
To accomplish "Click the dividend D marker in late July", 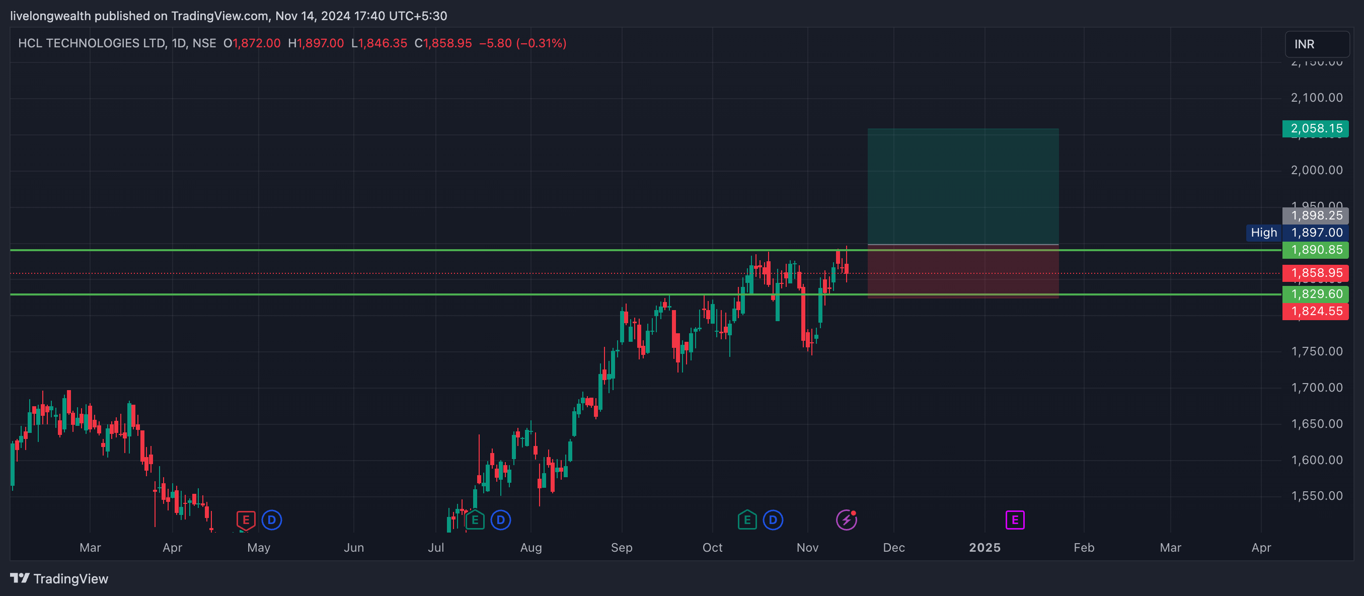I will pyautogui.click(x=501, y=520).
